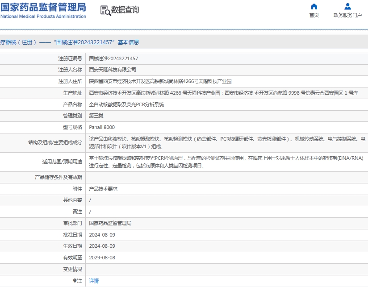The width and height of the screenshot is (368, 287).
Task: Select the 注册人住所 address value
Action: [160, 81]
